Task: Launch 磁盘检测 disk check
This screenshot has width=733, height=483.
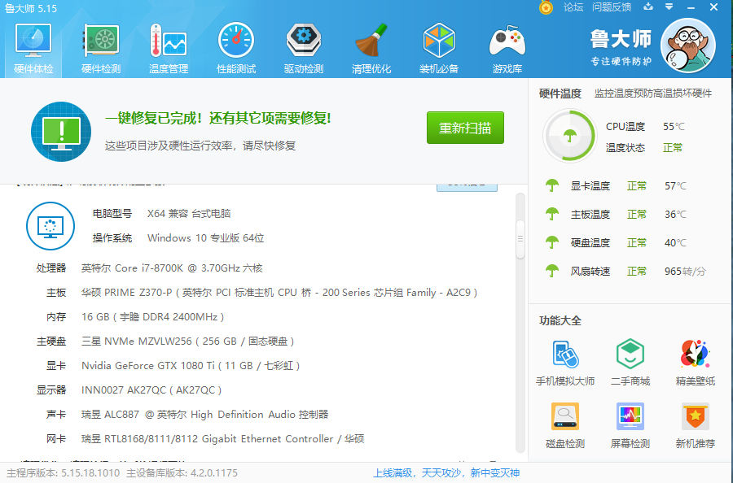Action: [565, 425]
